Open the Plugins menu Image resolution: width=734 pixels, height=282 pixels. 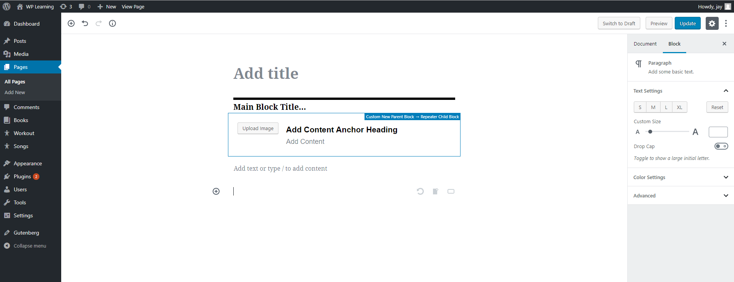[x=31, y=176]
